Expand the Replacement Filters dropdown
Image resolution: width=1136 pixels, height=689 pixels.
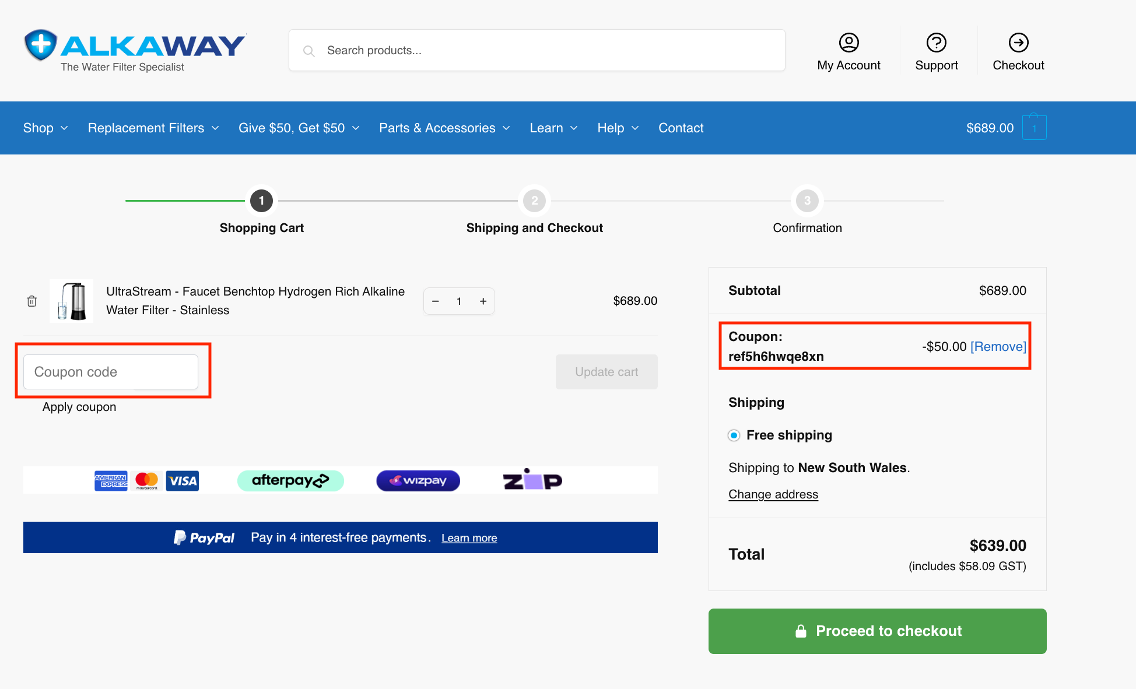coord(154,128)
